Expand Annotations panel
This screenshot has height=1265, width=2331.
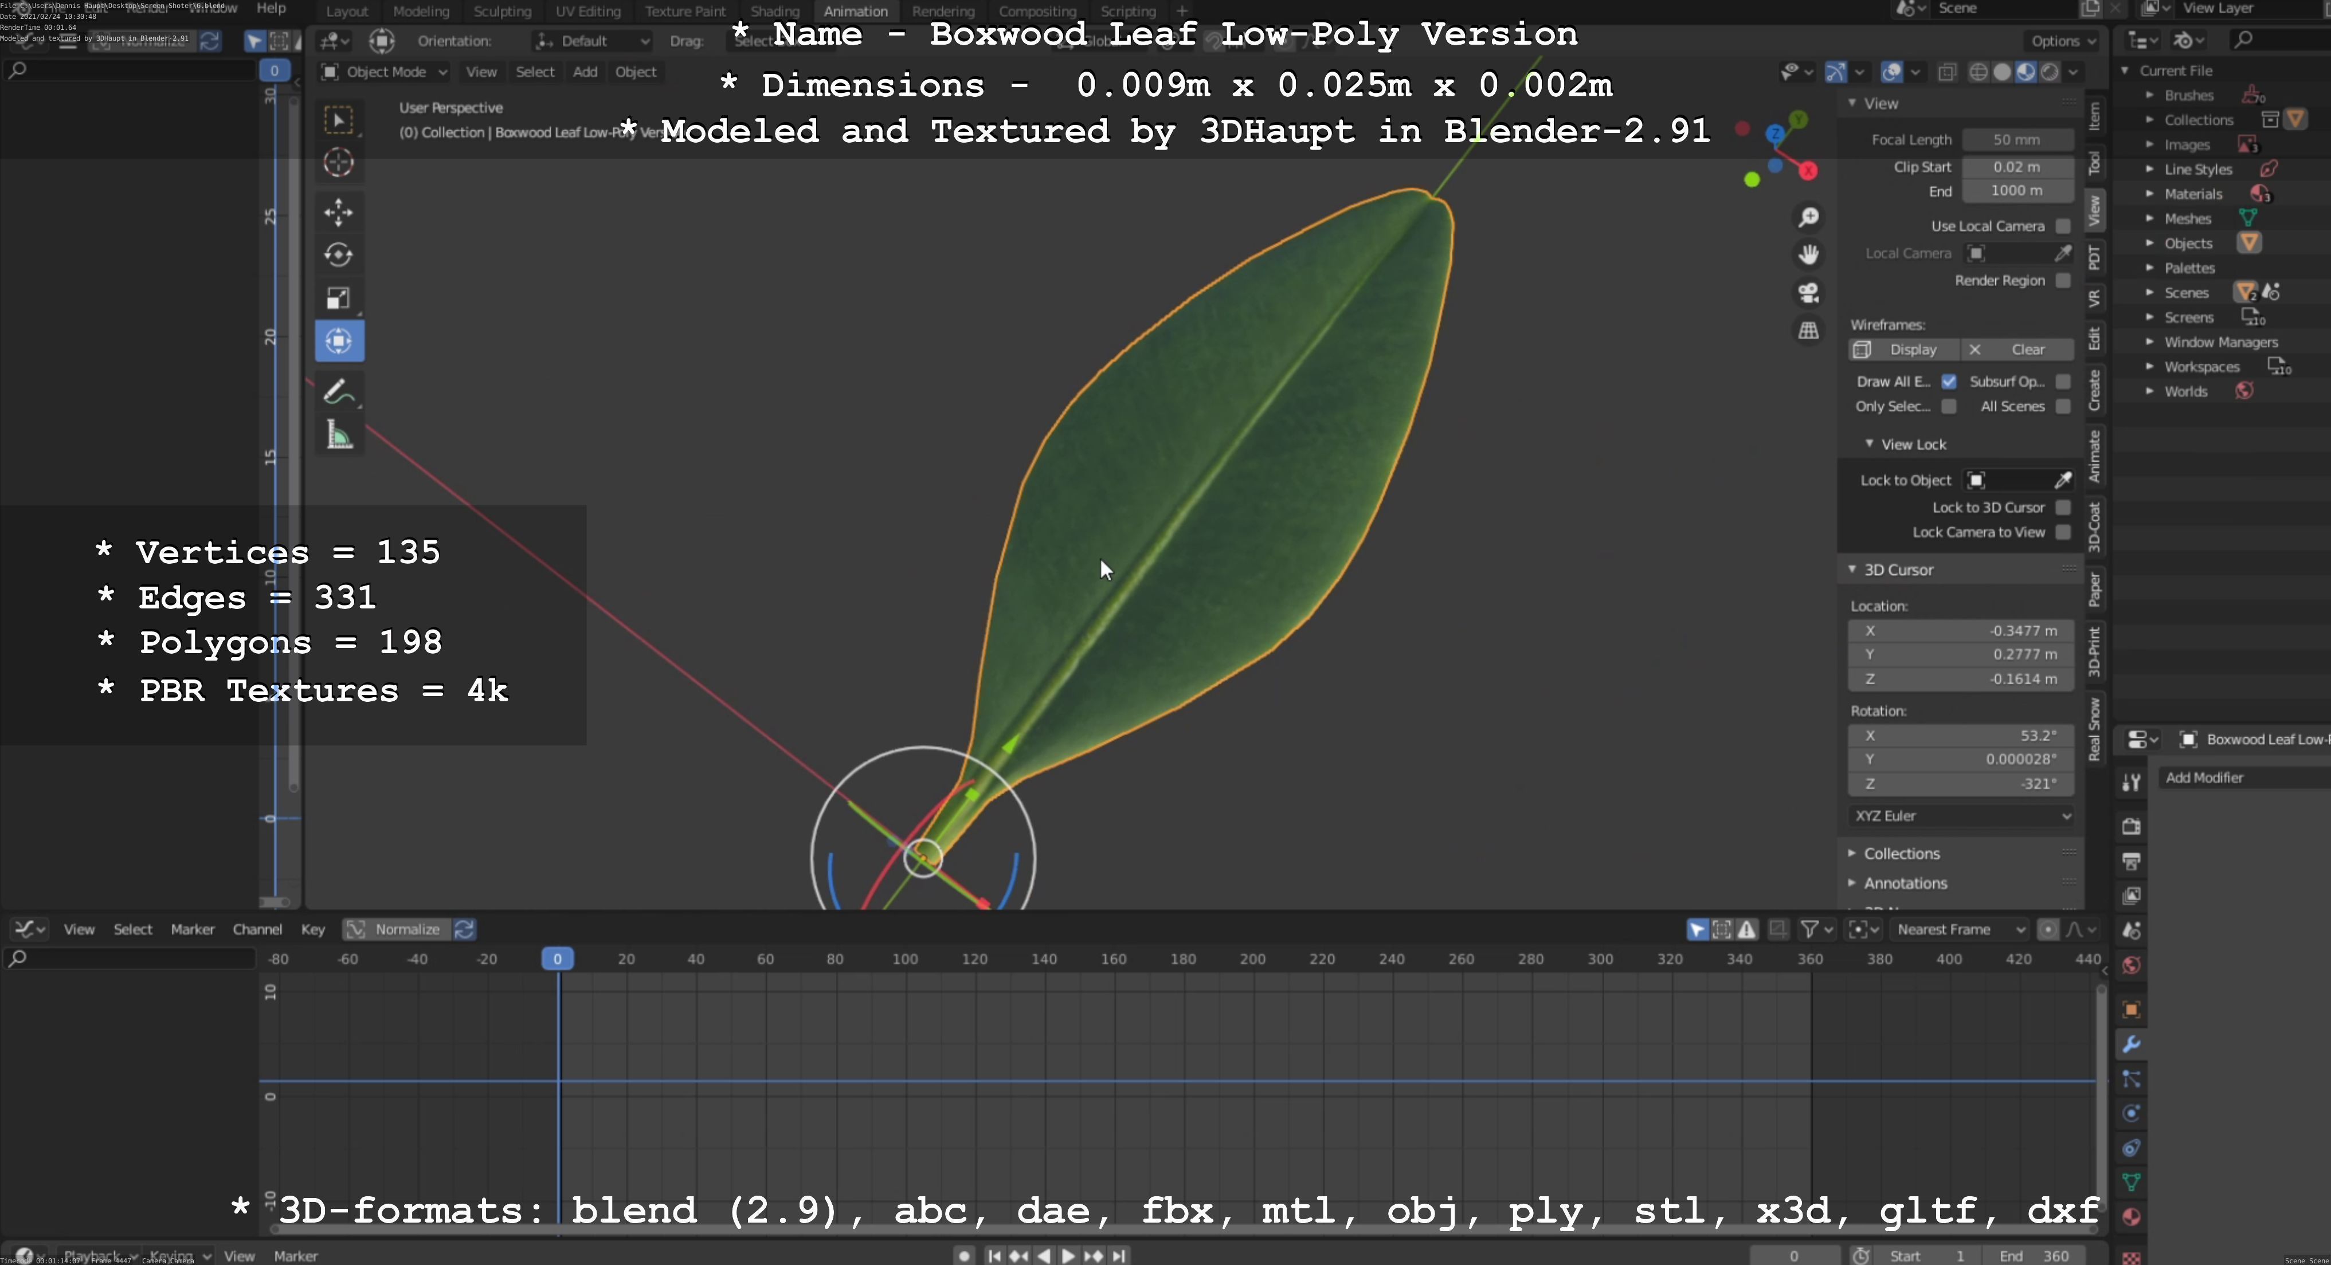pos(1905,883)
